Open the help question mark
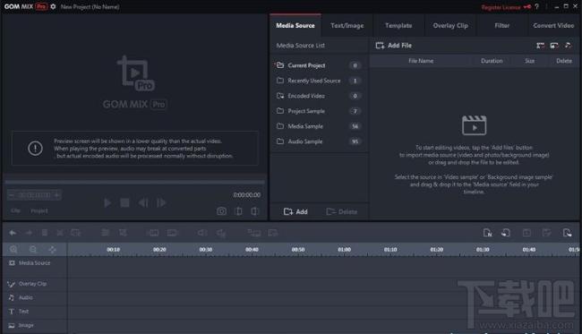 click(x=536, y=6)
